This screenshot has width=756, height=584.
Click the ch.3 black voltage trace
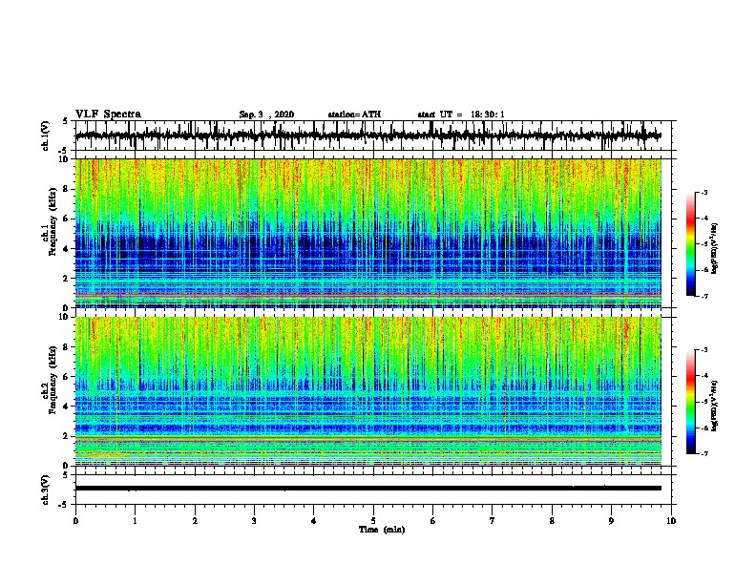(367, 489)
